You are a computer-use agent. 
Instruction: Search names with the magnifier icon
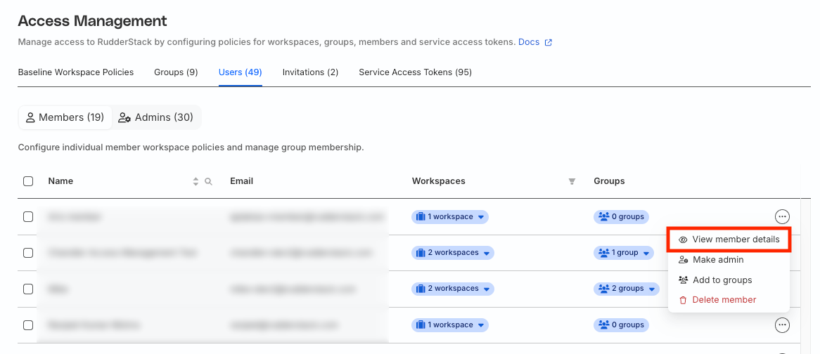pyautogui.click(x=208, y=181)
